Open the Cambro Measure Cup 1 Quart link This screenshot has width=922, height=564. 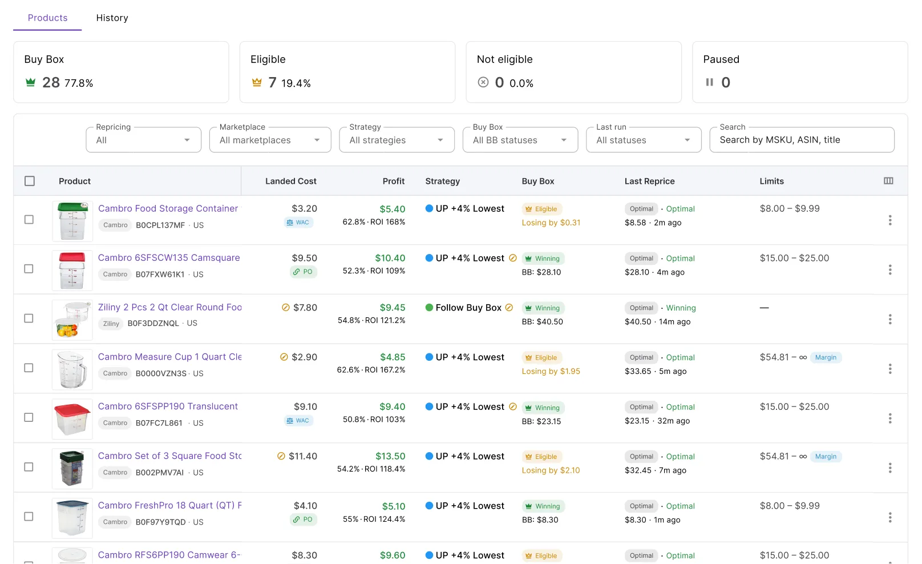pos(170,357)
